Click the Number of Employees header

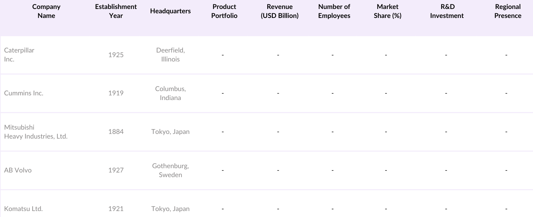click(x=334, y=11)
